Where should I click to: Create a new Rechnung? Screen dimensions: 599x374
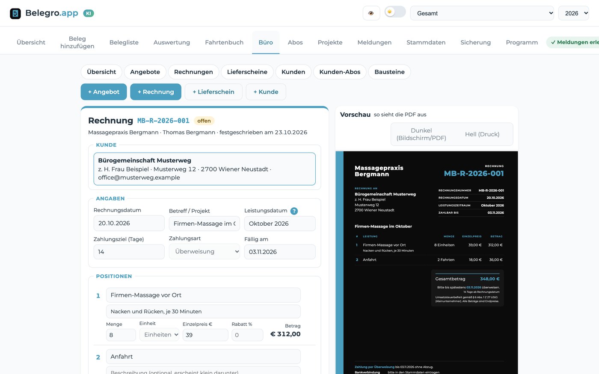click(x=156, y=92)
